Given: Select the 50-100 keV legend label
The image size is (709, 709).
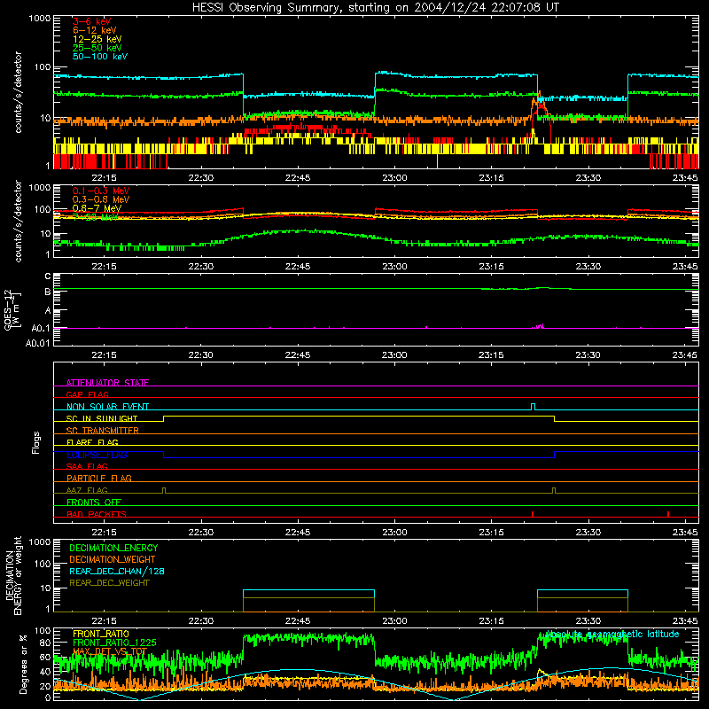Looking at the screenshot, I should click(100, 57).
